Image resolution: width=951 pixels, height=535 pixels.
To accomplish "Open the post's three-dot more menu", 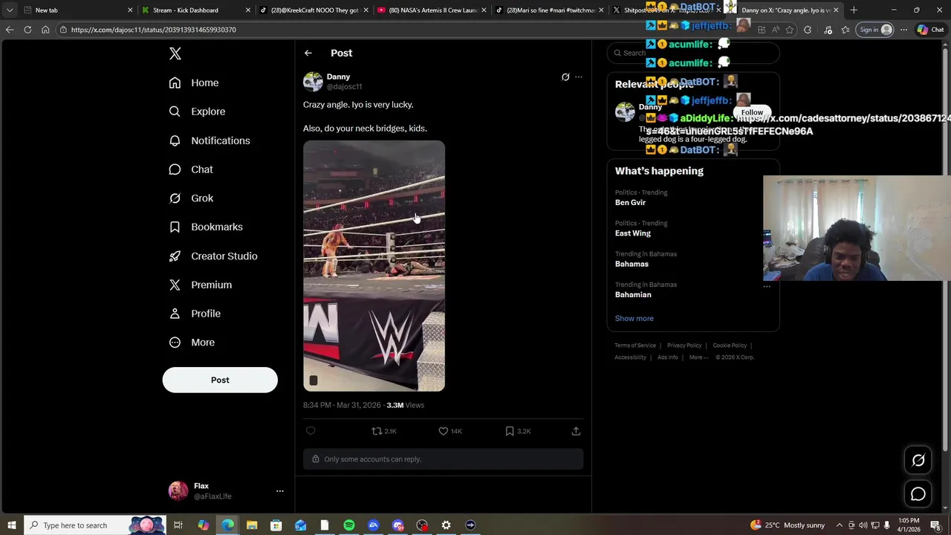I will click(579, 77).
